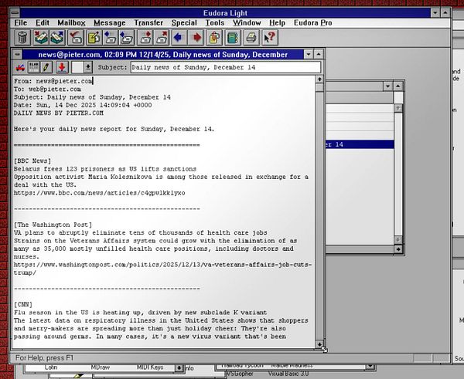Click the Redirect message toolbar icon

(162, 38)
